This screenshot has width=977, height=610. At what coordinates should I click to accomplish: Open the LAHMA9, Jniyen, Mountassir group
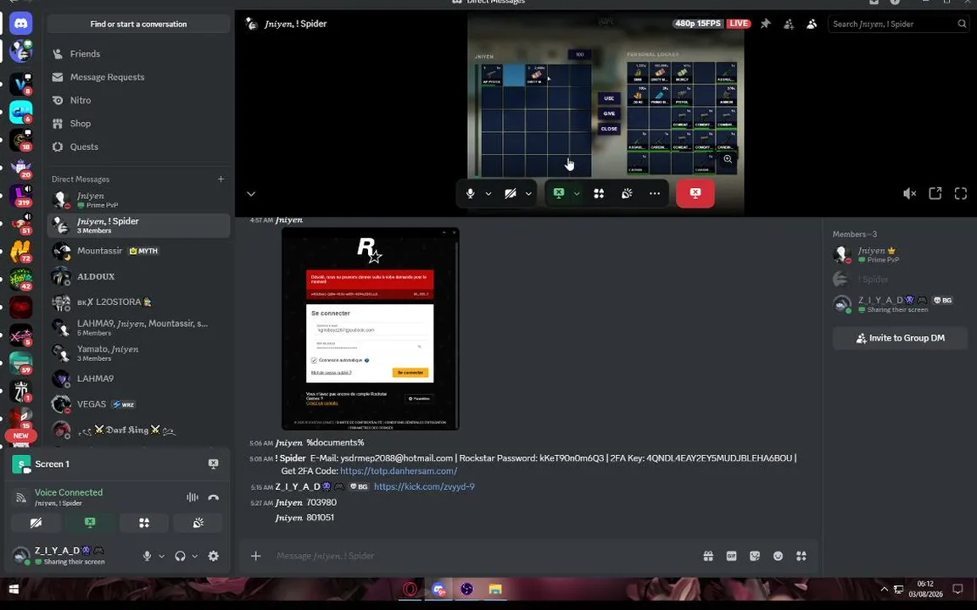138,327
